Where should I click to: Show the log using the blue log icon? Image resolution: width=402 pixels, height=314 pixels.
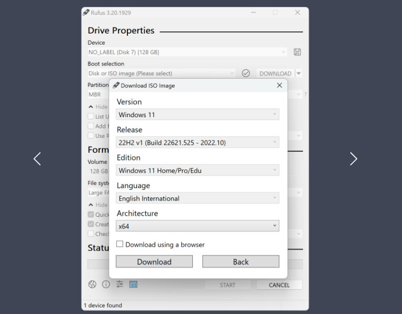[133, 284]
